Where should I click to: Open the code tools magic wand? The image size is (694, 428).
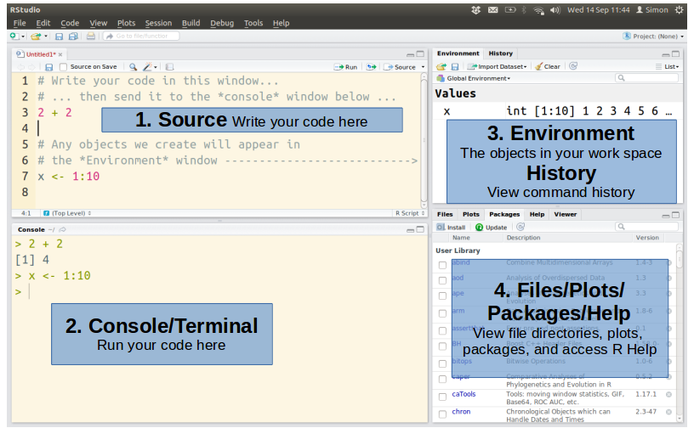[x=147, y=67]
